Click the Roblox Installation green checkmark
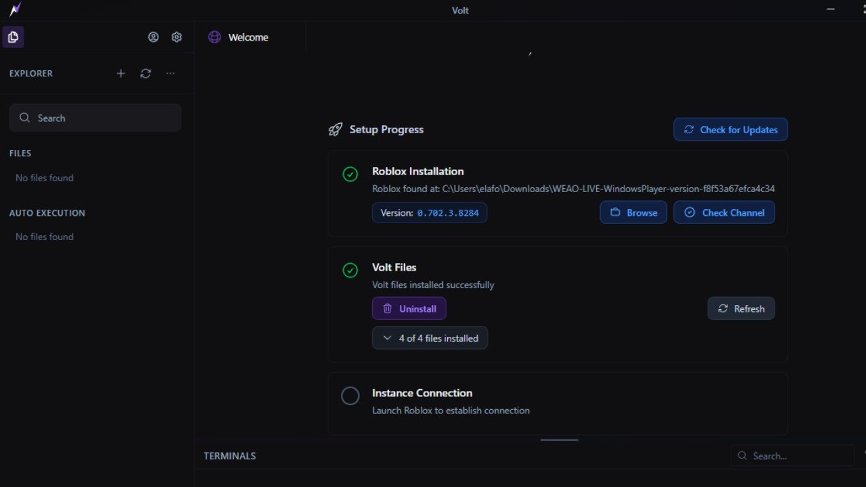866x487 pixels. tap(350, 175)
